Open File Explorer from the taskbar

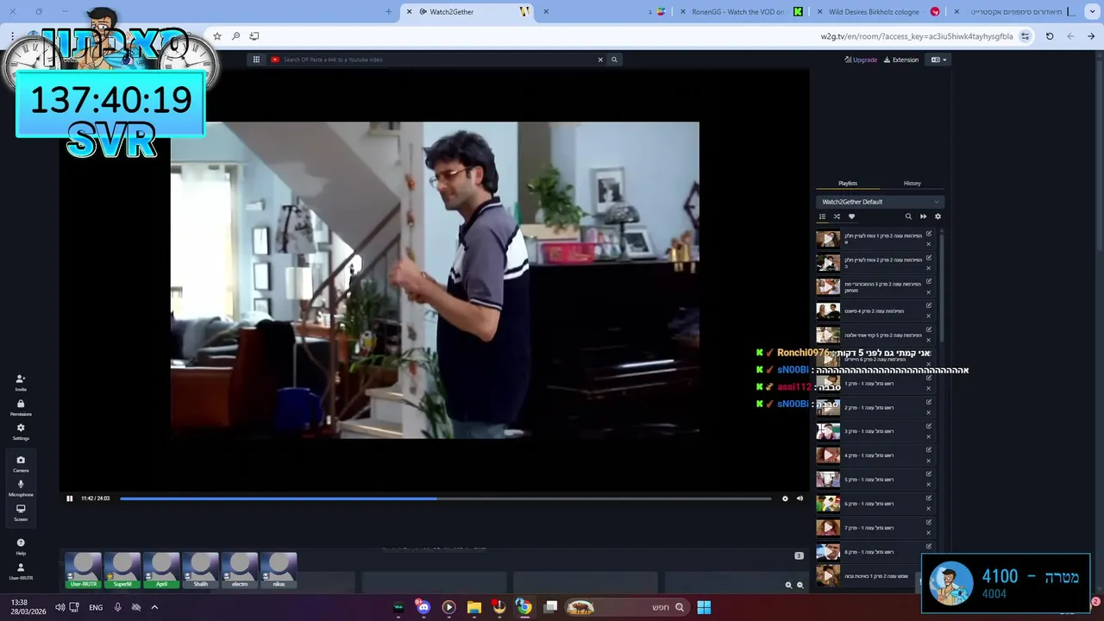[x=474, y=607]
